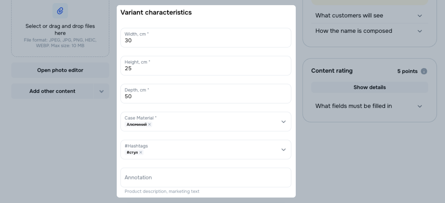
Task: Click the Content rating info icon
Action: click(x=424, y=71)
